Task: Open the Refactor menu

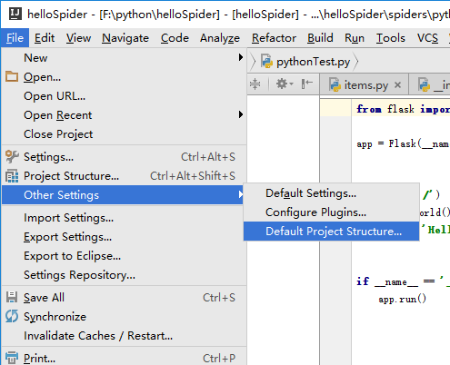Action: pyautogui.click(x=274, y=38)
